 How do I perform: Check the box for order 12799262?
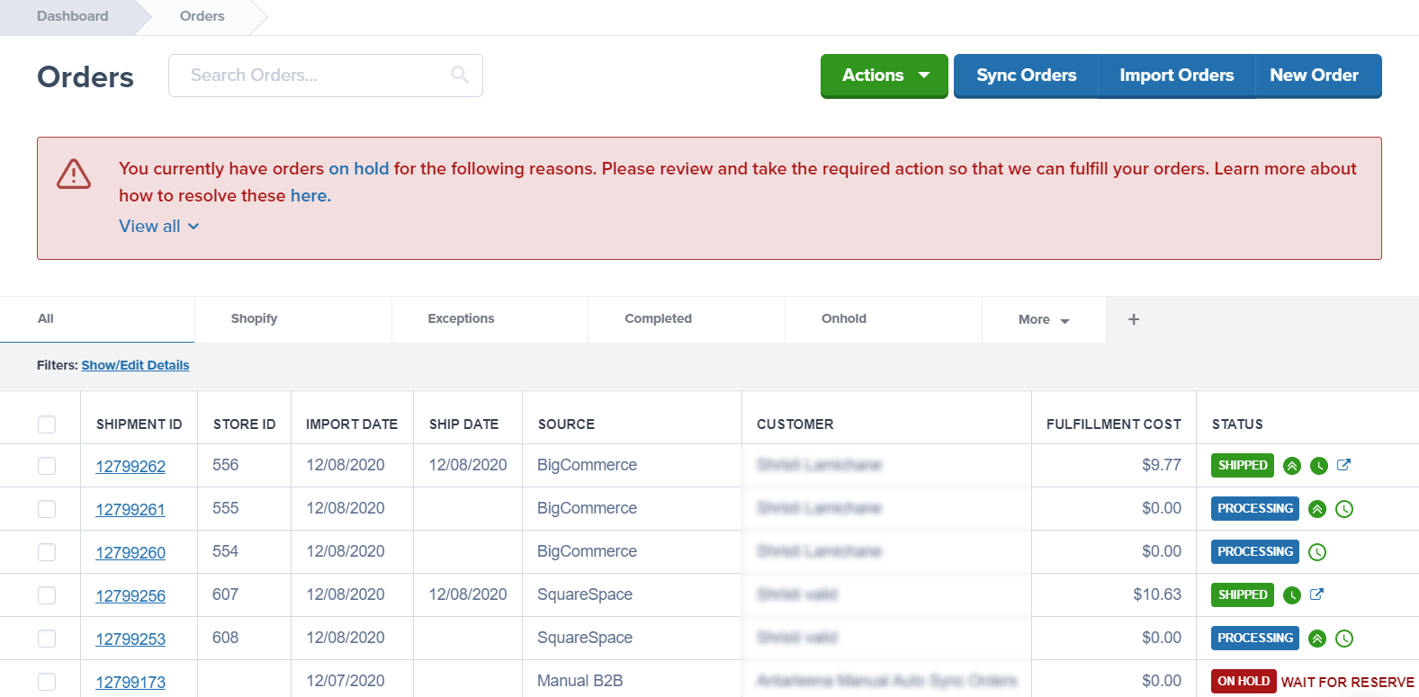coord(47,466)
